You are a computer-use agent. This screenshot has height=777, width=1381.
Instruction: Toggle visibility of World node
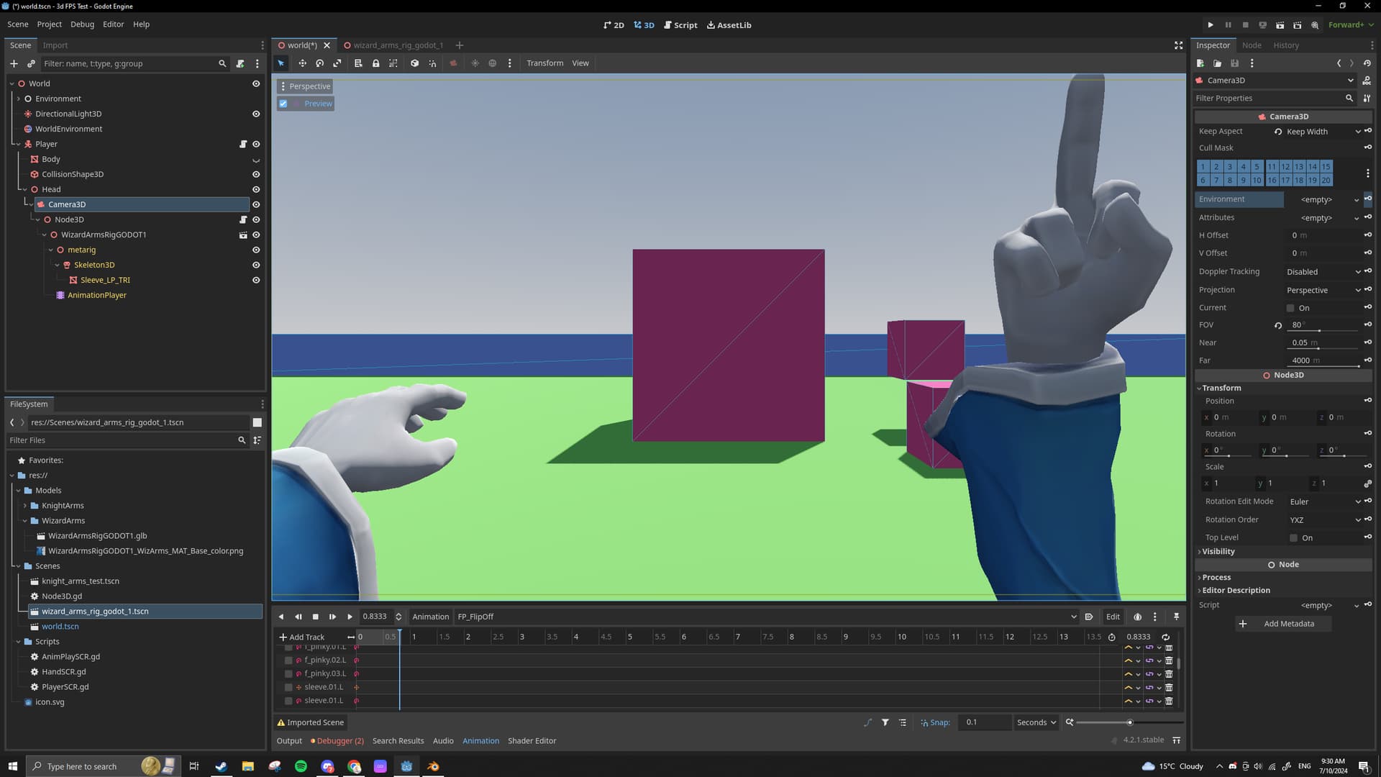click(256, 83)
